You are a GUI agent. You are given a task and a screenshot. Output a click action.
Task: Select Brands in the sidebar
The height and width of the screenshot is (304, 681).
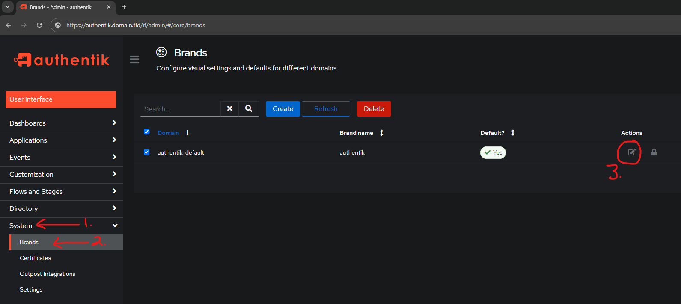click(x=66, y=242)
